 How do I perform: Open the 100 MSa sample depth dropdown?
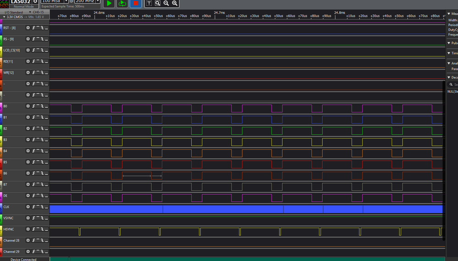[66, 1]
